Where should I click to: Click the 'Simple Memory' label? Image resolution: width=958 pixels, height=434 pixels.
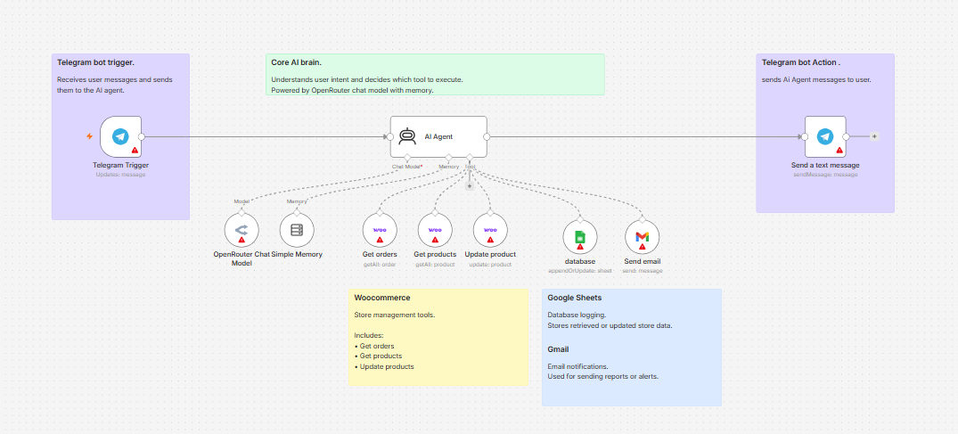[297, 254]
